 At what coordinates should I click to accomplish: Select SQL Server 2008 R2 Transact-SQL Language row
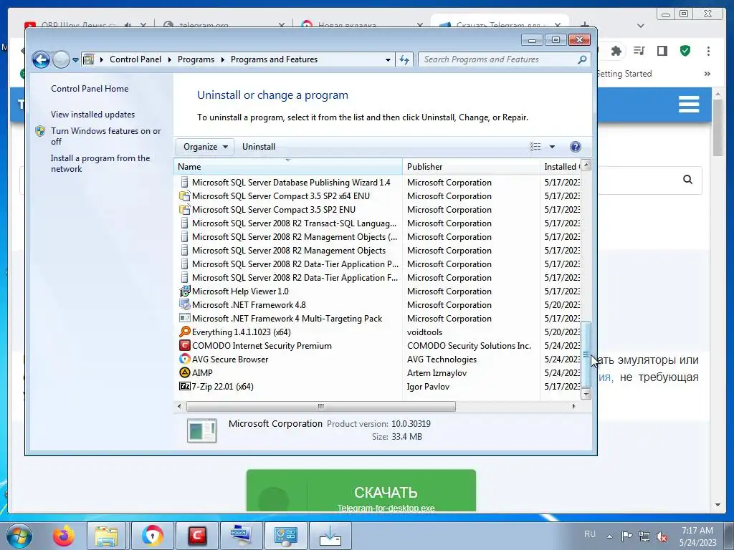coord(377,223)
